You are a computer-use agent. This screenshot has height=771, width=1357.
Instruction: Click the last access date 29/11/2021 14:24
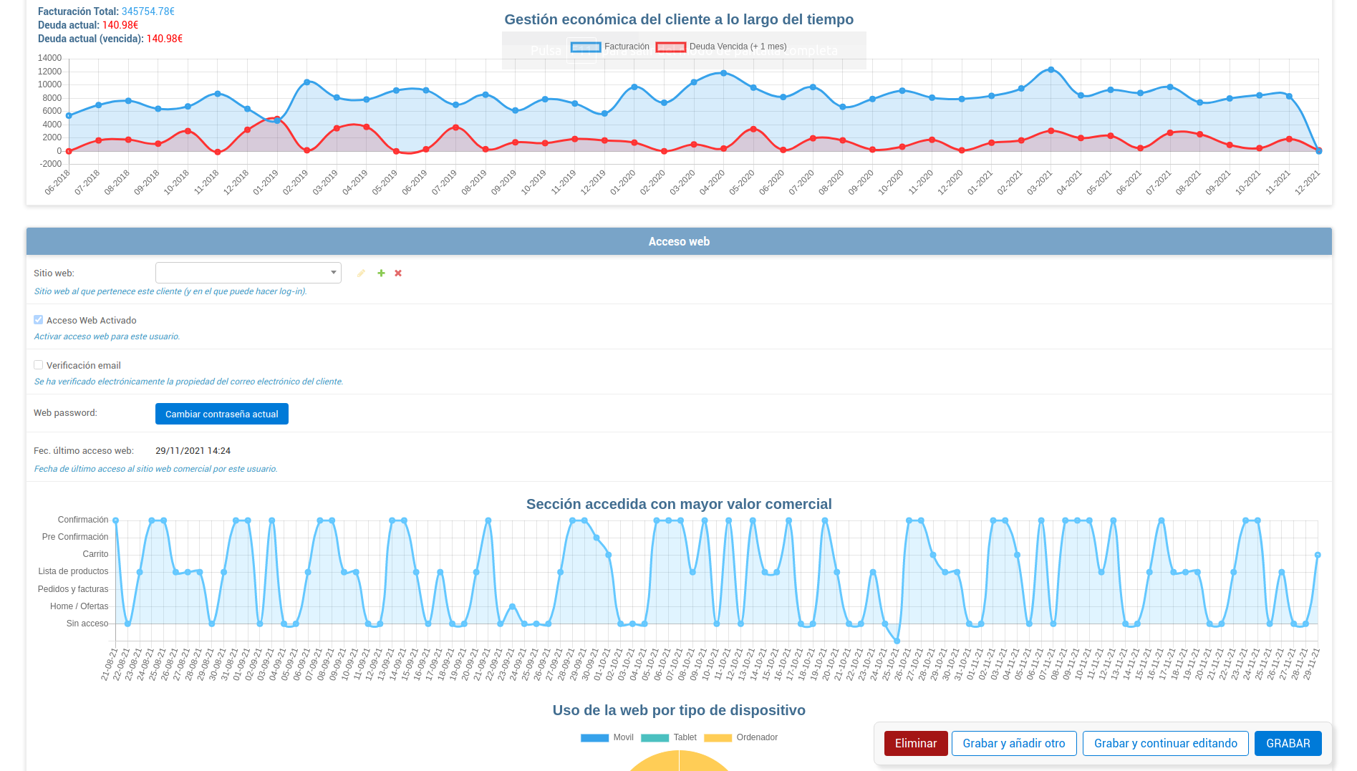(193, 451)
